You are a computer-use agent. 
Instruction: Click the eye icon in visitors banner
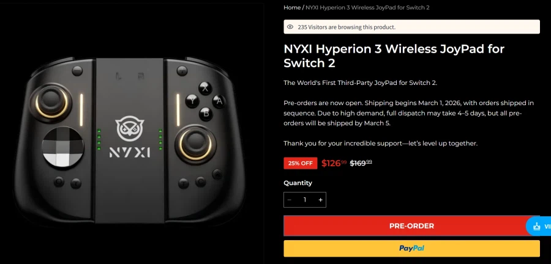[x=290, y=27]
